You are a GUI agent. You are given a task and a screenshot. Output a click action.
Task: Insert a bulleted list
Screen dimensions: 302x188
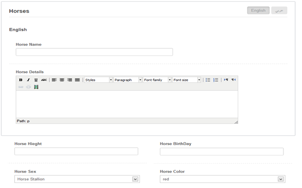click(208, 80)
